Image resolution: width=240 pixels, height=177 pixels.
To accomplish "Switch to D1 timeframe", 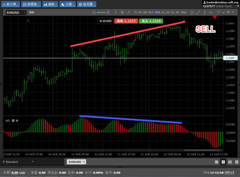I will pos(173,12).
